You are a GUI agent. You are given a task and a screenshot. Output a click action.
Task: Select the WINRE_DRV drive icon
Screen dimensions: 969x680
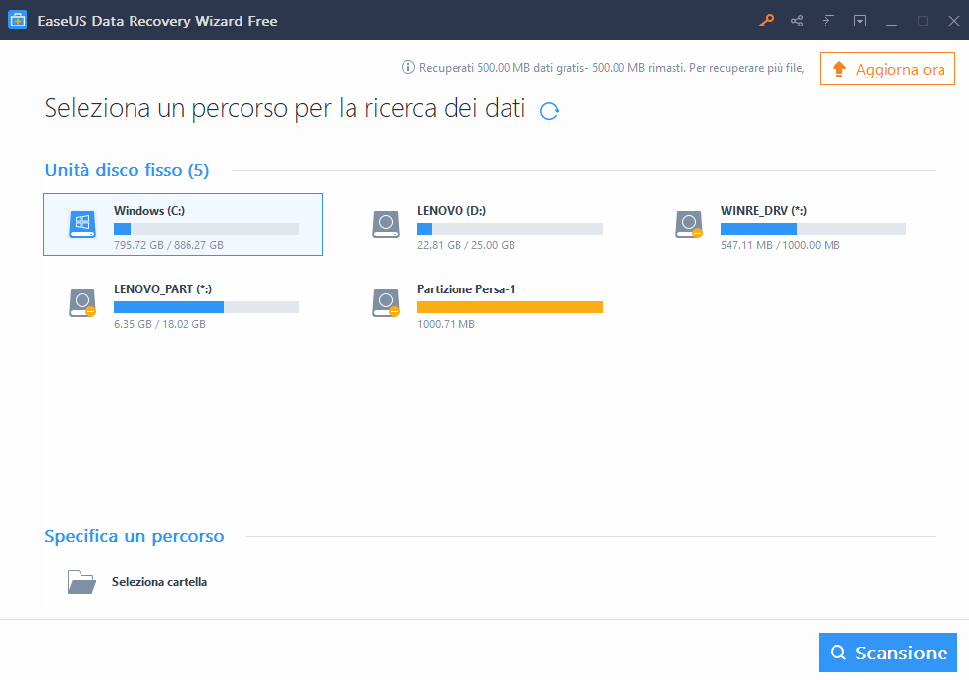point(689,224)
